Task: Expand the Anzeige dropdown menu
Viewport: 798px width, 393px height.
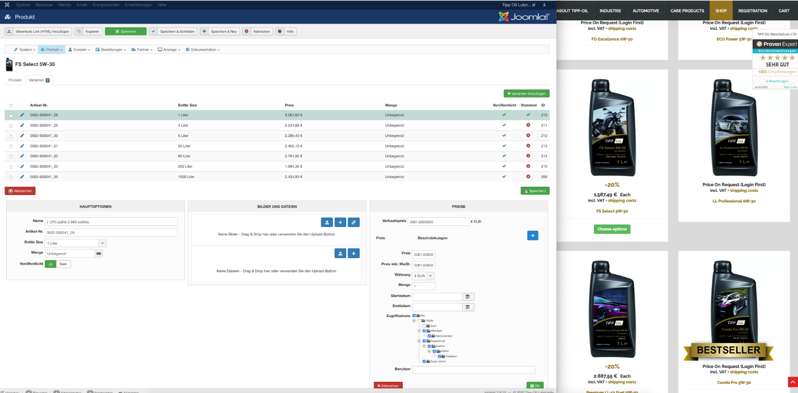Action: tap(169, 50)
